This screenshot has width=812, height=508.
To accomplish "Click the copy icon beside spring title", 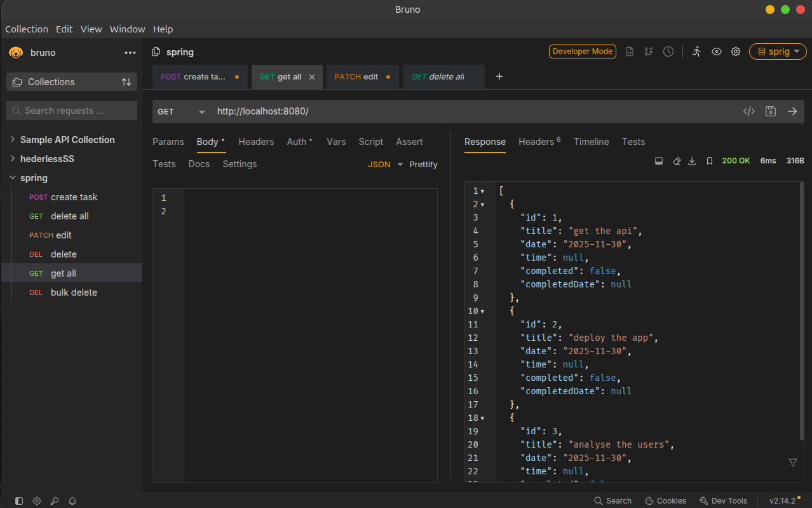I will point(156,52).
